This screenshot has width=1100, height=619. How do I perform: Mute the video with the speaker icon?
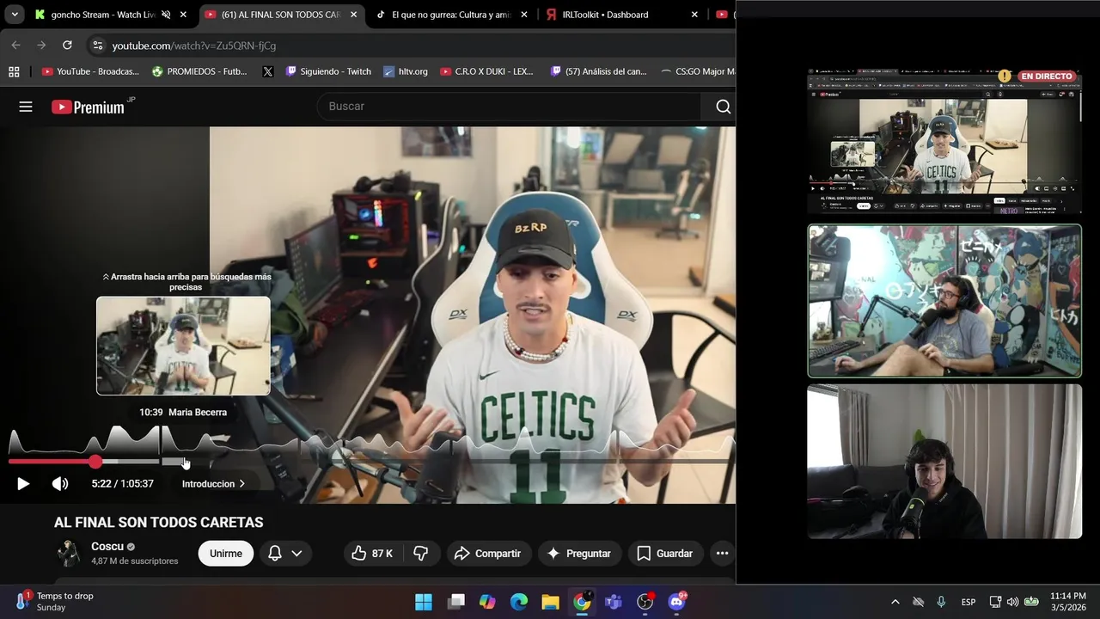60,484
